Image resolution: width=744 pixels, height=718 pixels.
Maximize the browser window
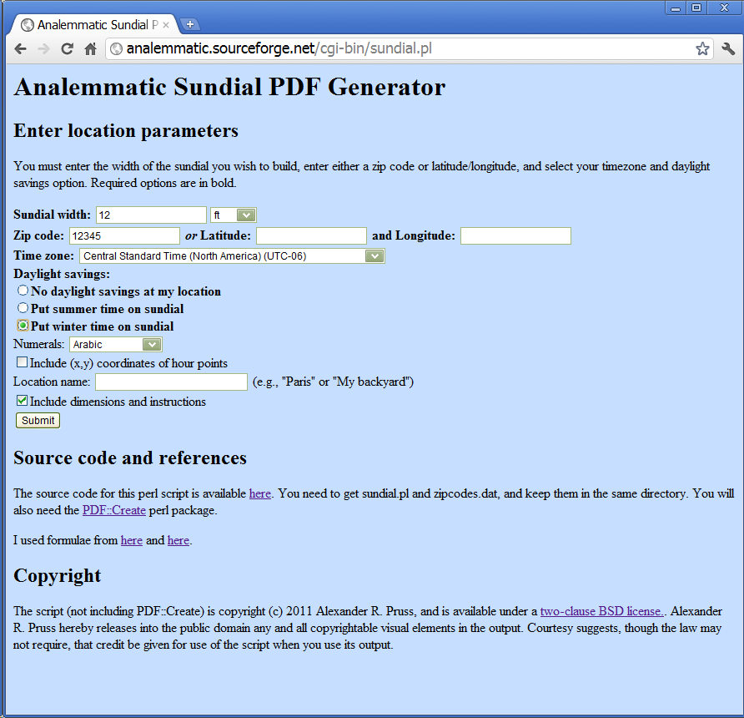tap(696, 8)
